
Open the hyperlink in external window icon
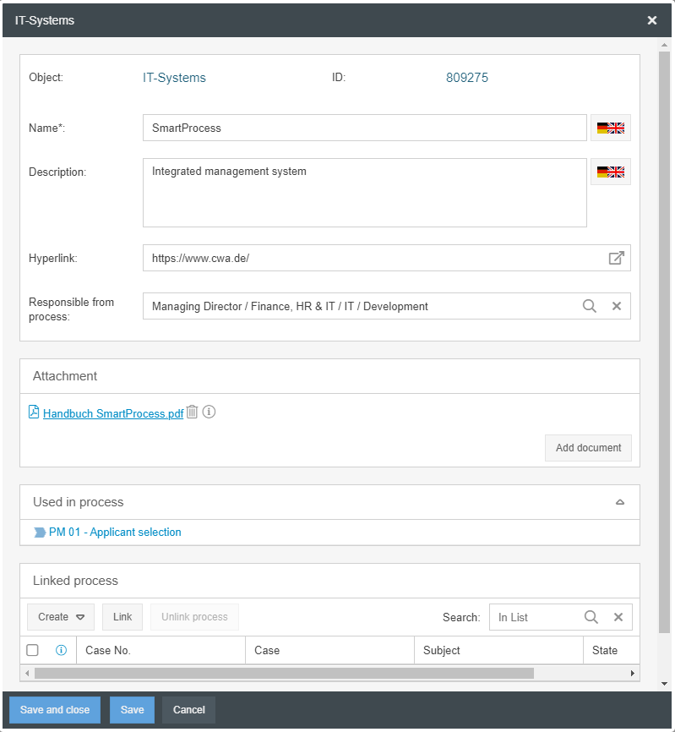(617, 259)
